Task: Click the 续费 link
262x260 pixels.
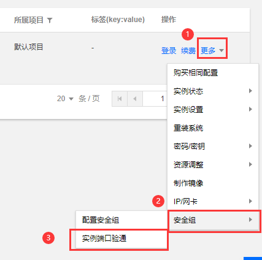Action: tap(188, 50)
